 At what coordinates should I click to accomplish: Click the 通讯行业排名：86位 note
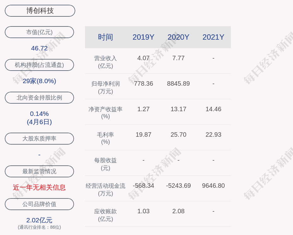coord(39,227)
